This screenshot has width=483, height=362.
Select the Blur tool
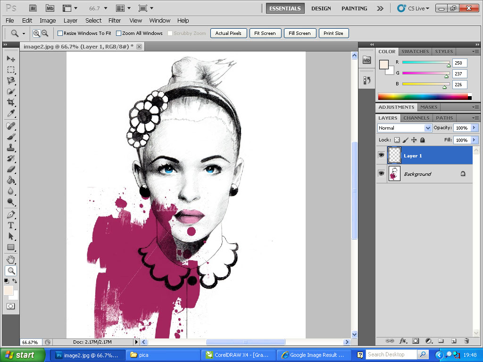(x=11, y=191)
